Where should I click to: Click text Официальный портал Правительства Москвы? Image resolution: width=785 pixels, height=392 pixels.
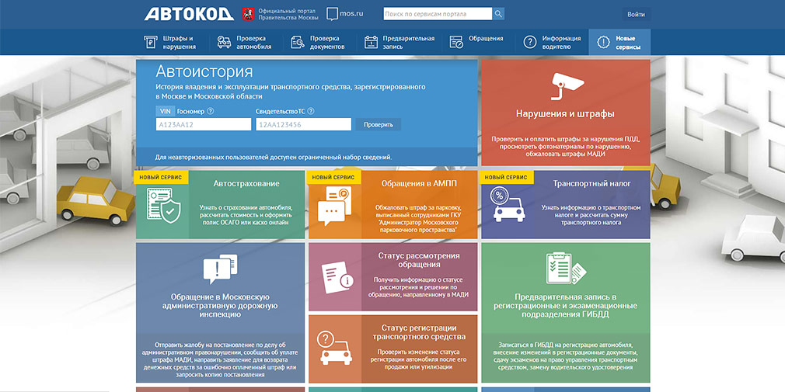click(288, 14)
